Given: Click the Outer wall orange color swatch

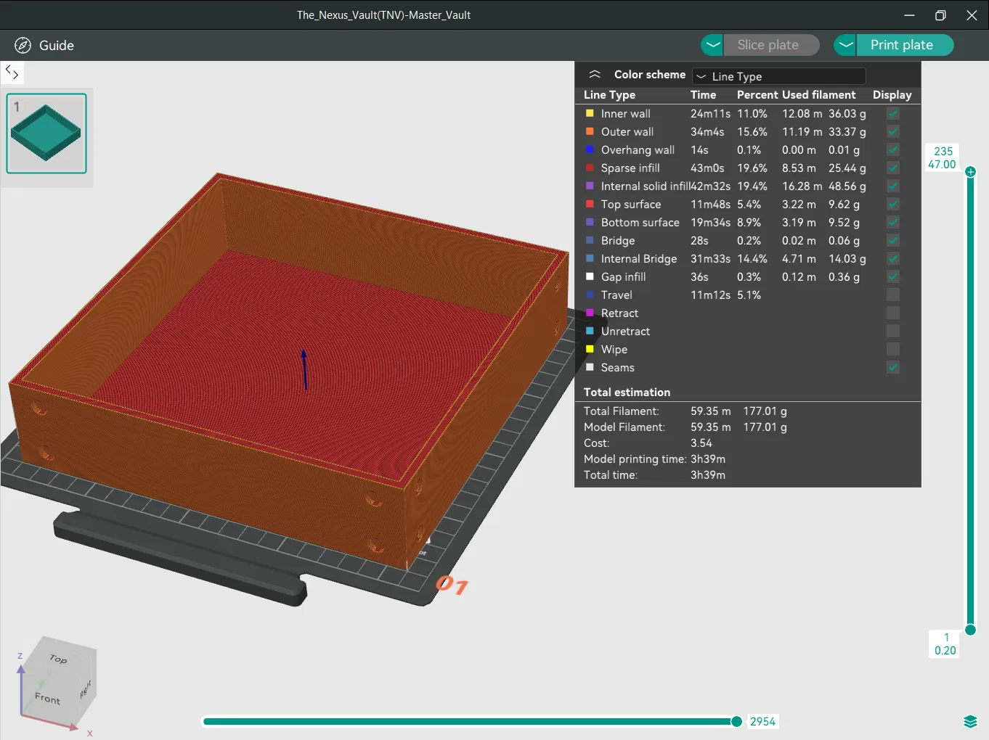Looking at the screenshot, I should (590, 131).
